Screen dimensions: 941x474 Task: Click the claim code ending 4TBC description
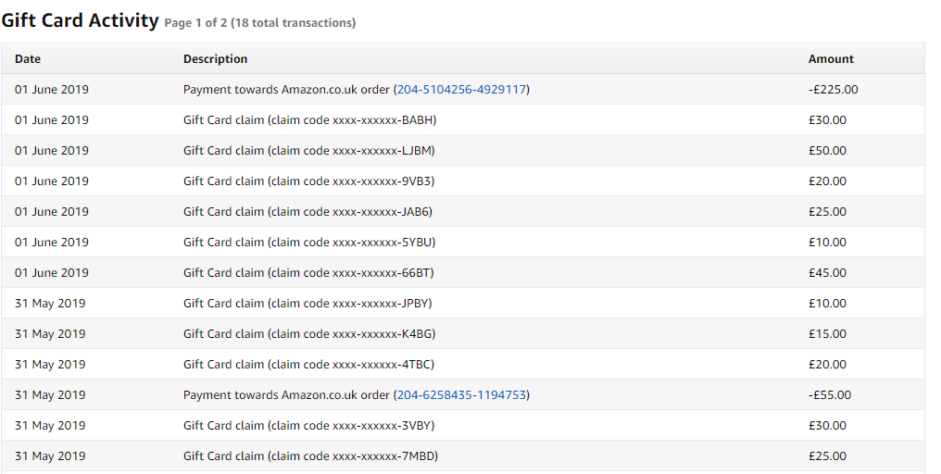pyautogui.click(x=308, y=365)
